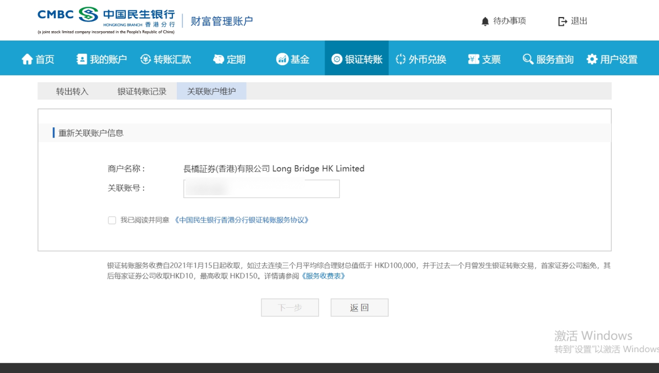Image resolution: width=659 pixels, height=373 pixels.
Task: Click the 支票 cheque icon
Action: (x=474, y=59)
